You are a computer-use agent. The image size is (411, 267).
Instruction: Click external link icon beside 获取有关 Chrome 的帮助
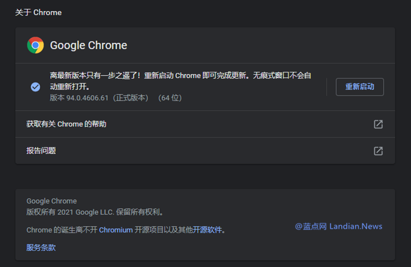[x=378, y=124]
